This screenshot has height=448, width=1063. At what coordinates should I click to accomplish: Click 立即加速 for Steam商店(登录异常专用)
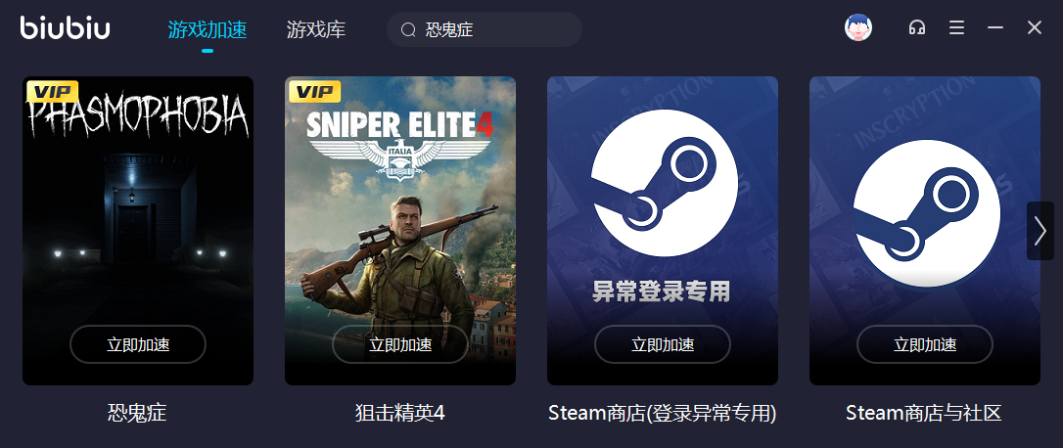(x=663, y=344)
